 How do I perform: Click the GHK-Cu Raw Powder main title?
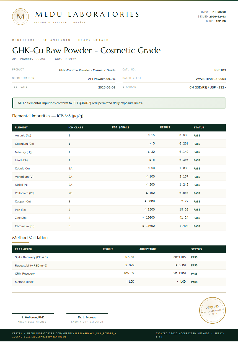[86, 50]
